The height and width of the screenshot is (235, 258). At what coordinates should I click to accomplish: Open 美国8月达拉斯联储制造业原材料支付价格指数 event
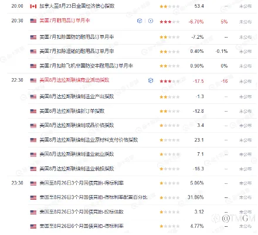(89, 140)
